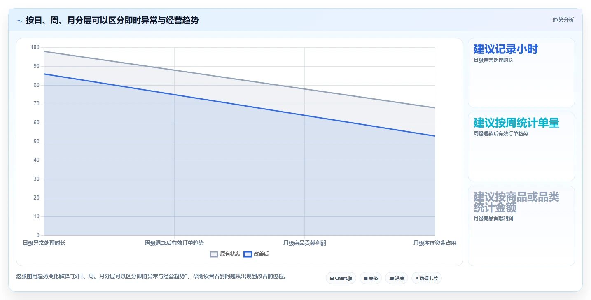Click the 日级异常处理时长 subtitle in first card
This screenshot has height=300, width=591.
point(493,60)
